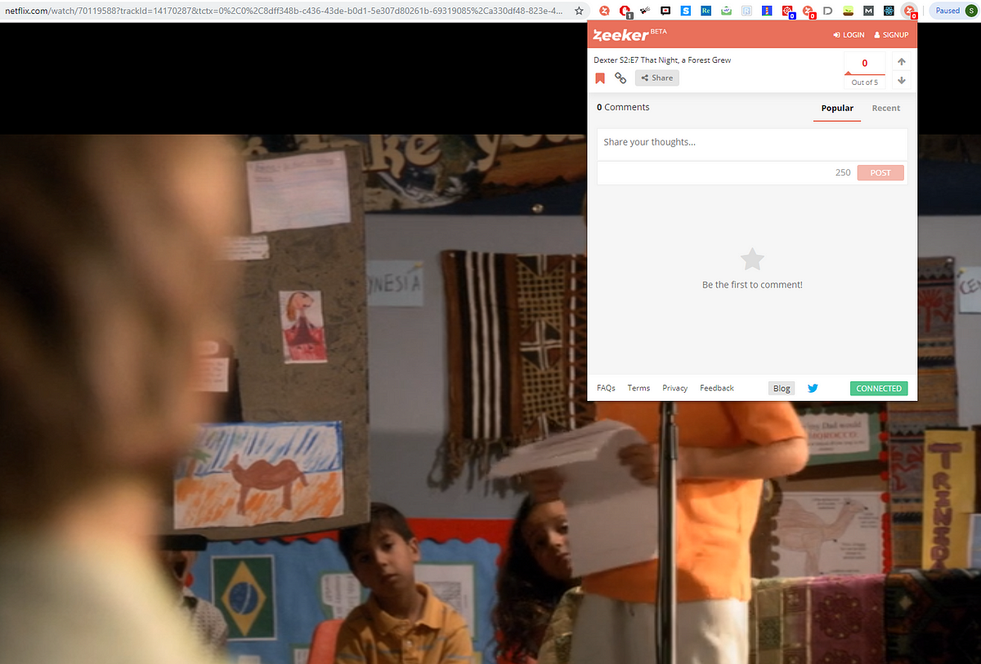Click the green CONNECTED status badge
981x664 pixels.
[879, 389]
